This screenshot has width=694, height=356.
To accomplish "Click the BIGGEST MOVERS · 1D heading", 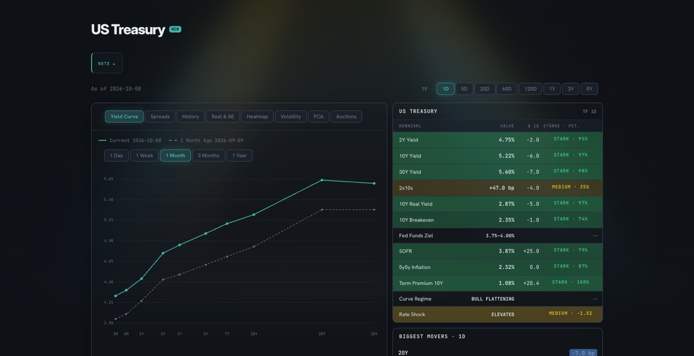I will [432, 336].
